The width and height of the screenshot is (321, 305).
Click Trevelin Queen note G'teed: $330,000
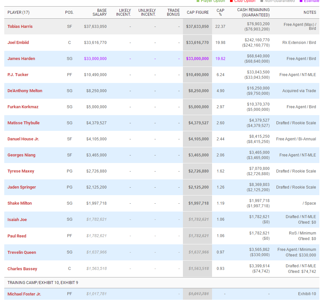tap(301, 255)
